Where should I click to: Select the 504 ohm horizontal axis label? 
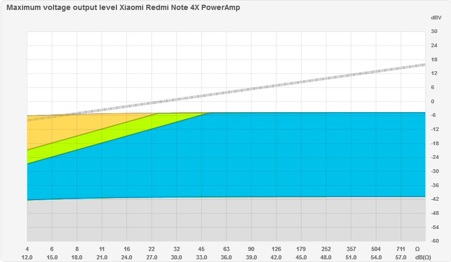376,249
